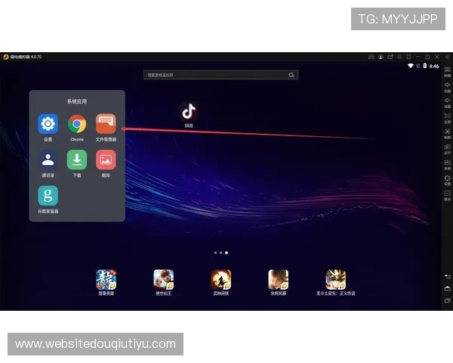Screen dimensions: 453x363
Task: Click the volume down (减量) sidebar button
Action: (x=447, y=102)
